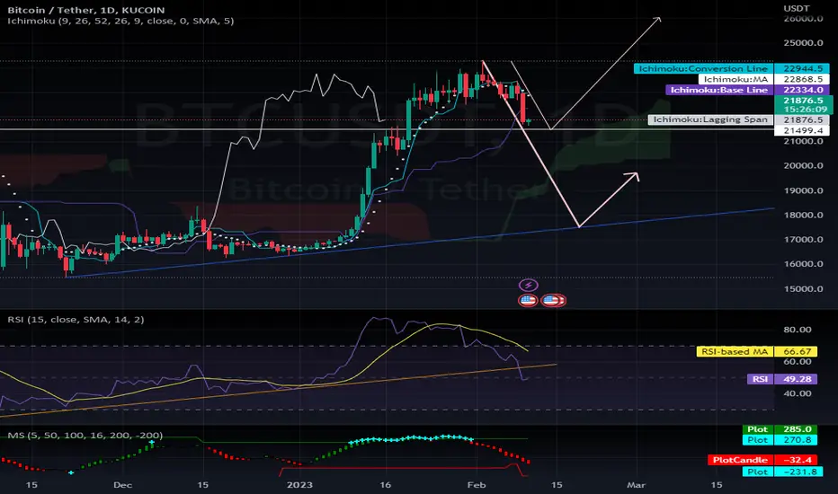The image size is (838, 494).
Task: Click the 40.00 level on RSI axis
Action: tap(797, 393)
